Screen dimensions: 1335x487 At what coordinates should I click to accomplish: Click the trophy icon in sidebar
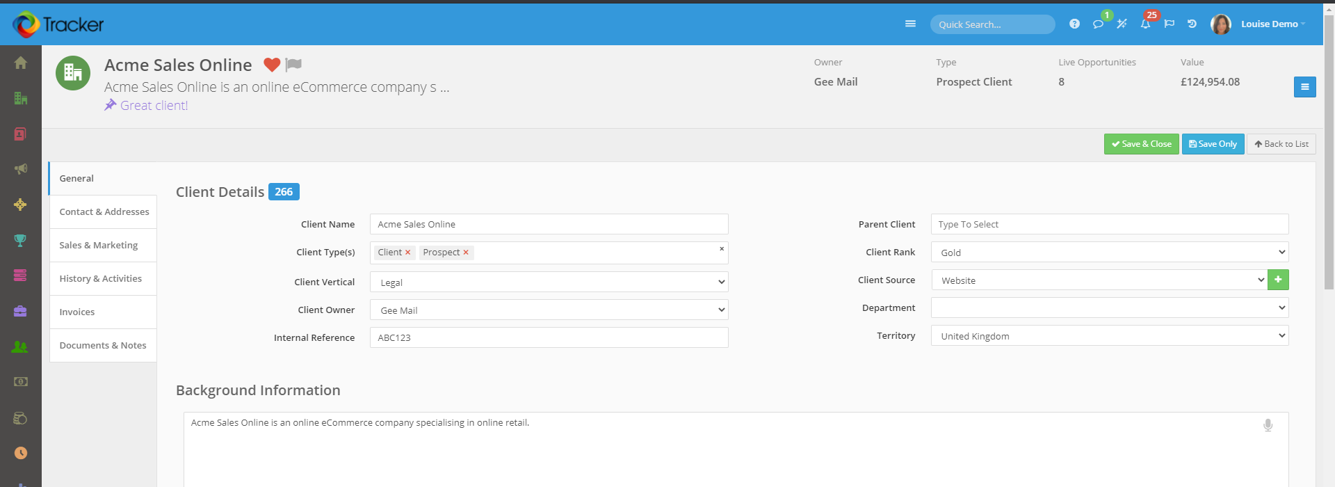point(21,241)
